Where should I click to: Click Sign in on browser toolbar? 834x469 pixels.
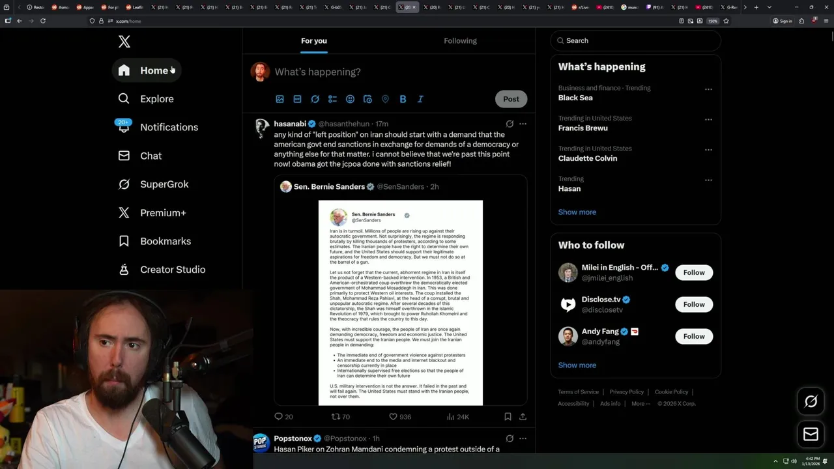(783, 21)
